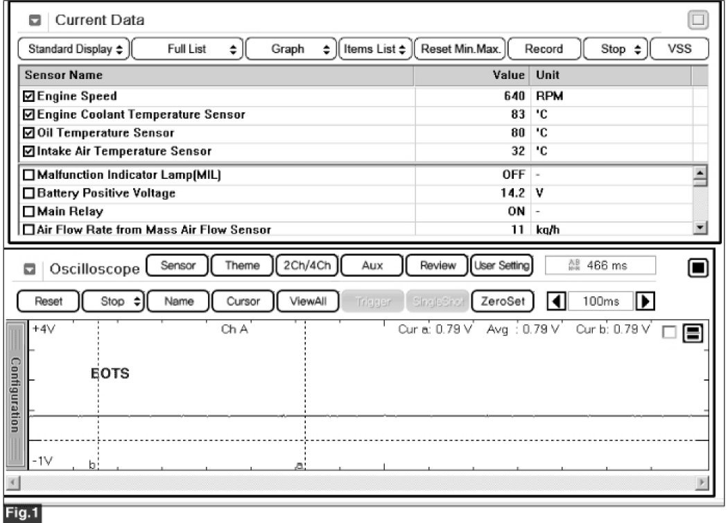Click the Intake Air Temperature value 32
Viewport: 728px width, 523px height.
(518, 151)
